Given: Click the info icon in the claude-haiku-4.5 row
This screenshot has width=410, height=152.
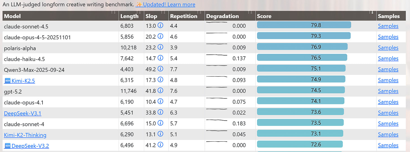Looking at the screenshot, I should coord(161,58).
